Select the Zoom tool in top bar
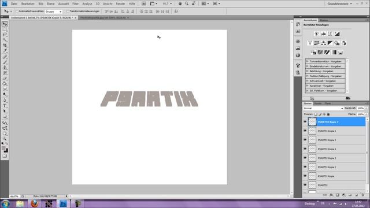Viewport: 370px width, 208px height. click(187, 3)
